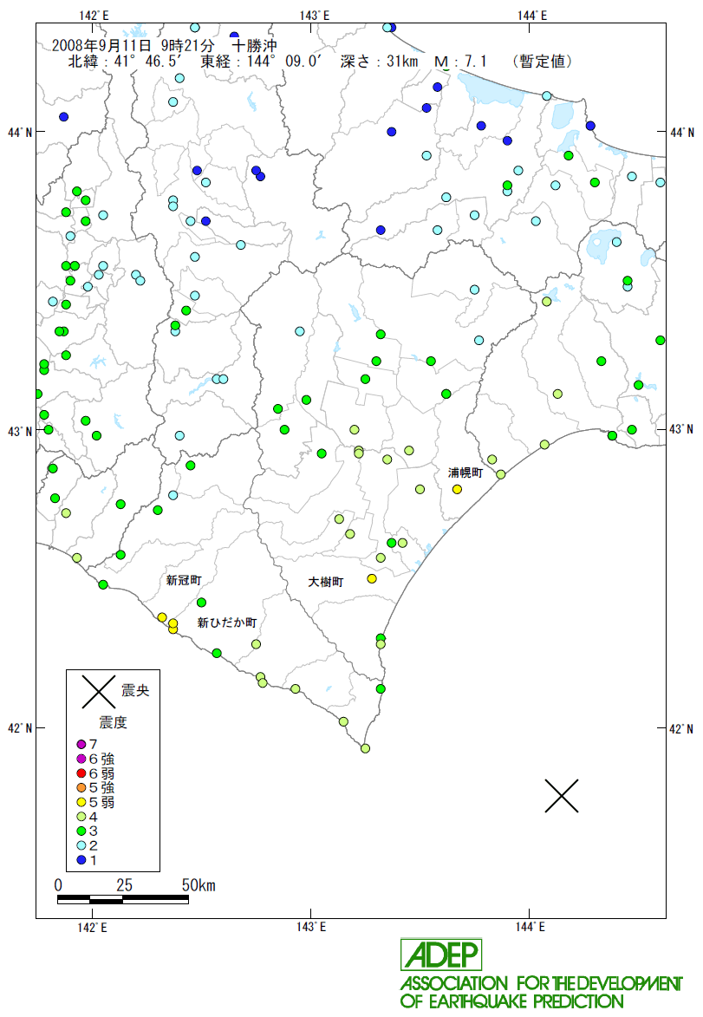Select the yellow station dot beside 浦幌町

click(457, 489)
